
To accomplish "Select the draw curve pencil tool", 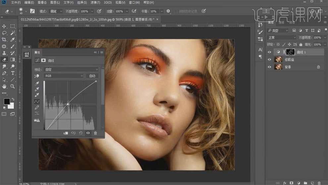I will point(37,108).
